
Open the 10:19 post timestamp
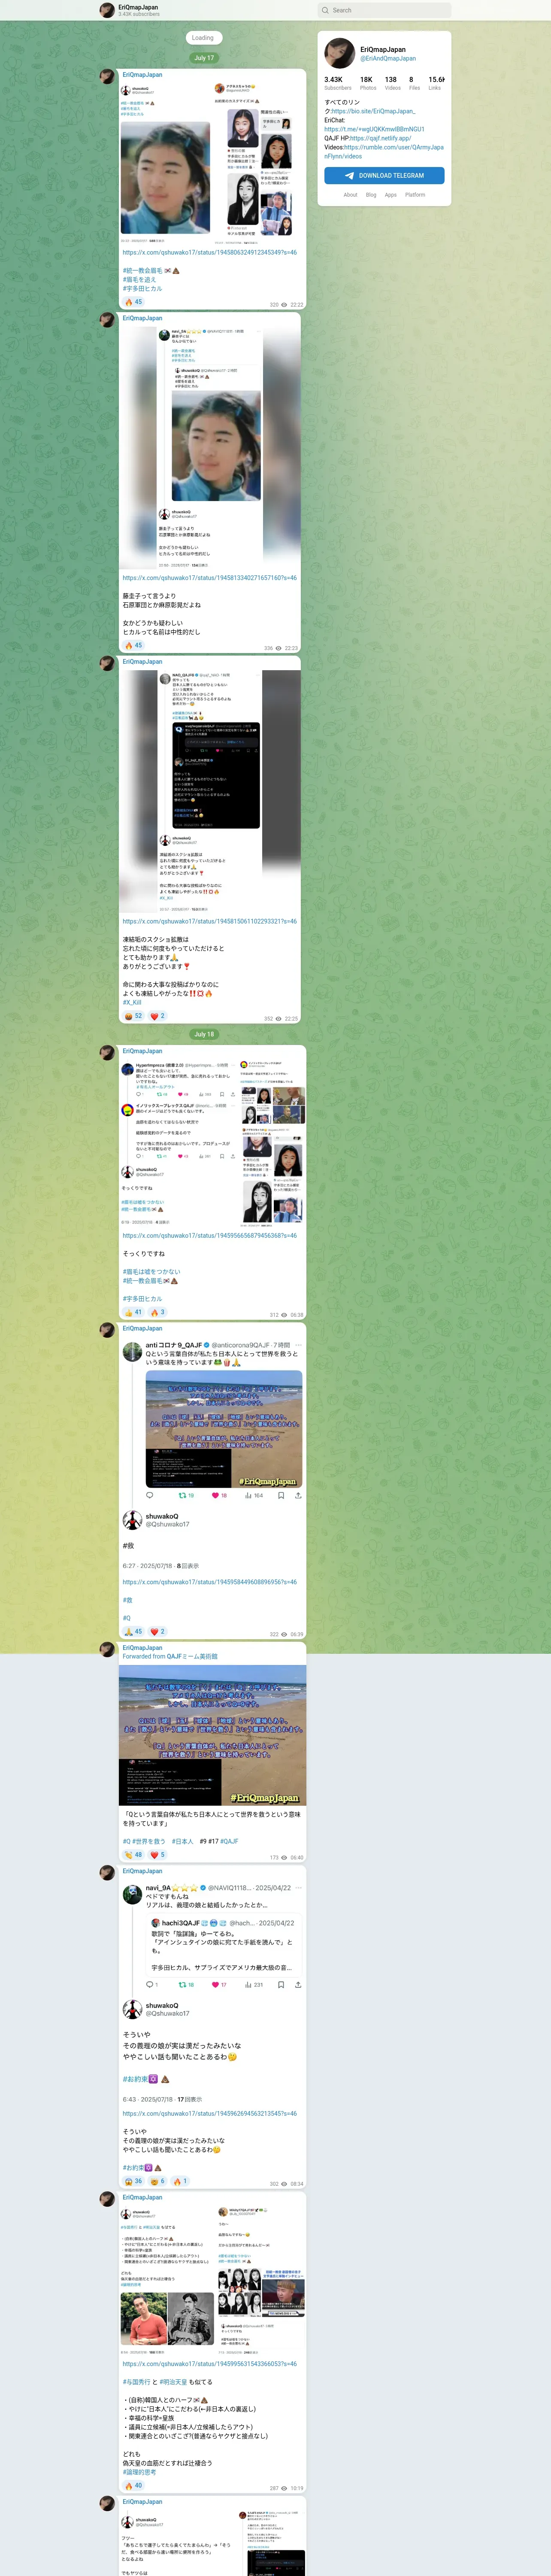(296, 2488)
